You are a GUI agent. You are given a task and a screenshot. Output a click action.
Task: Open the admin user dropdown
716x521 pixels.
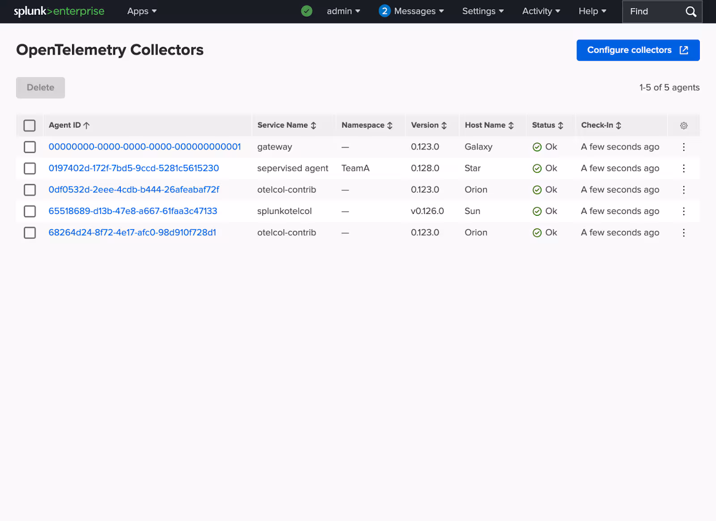click(343, 11)
